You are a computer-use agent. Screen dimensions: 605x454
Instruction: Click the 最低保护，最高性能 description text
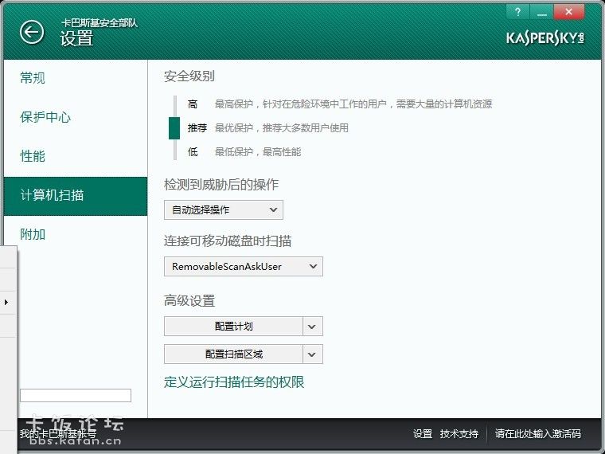click(258, 152)
